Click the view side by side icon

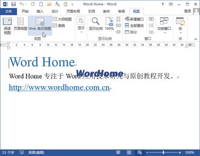pyautogui.click(x=151, y=19)
